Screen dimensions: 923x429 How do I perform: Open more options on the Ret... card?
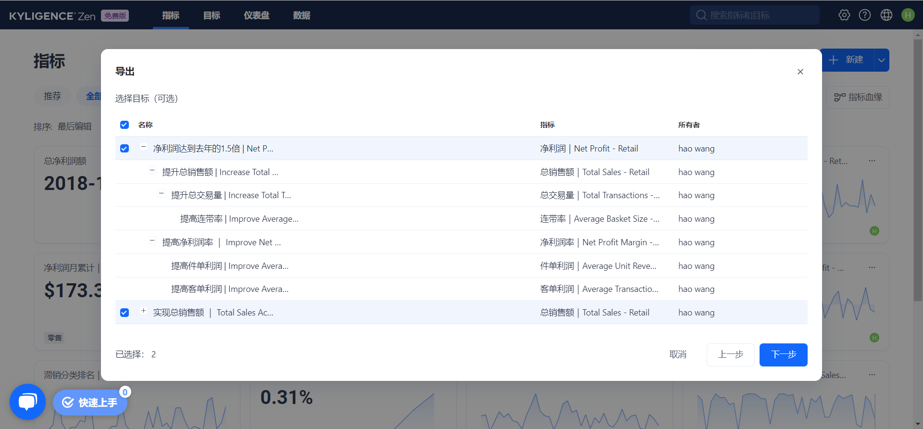pos(872,161)
